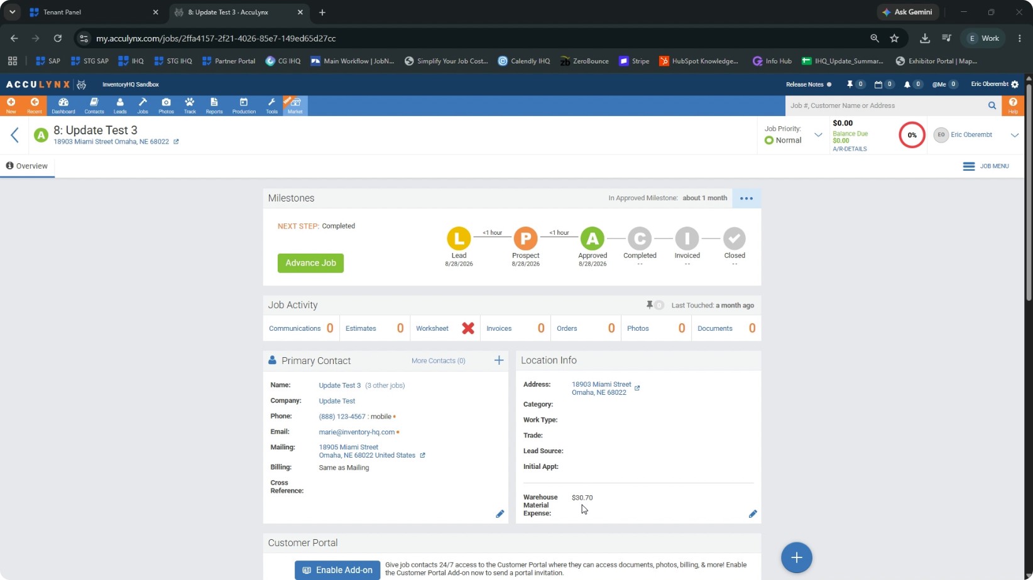Open the Reports toolbar icon

pos(214,105)
